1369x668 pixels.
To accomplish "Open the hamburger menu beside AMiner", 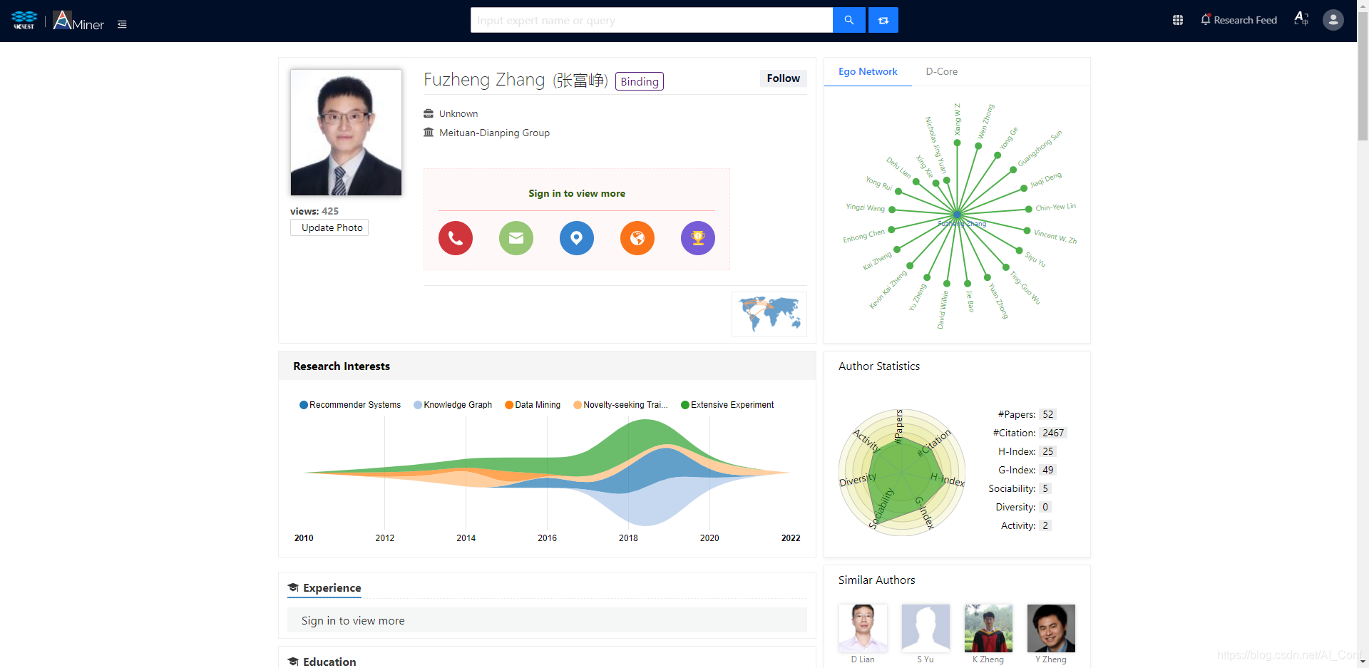I will (122, 24).
